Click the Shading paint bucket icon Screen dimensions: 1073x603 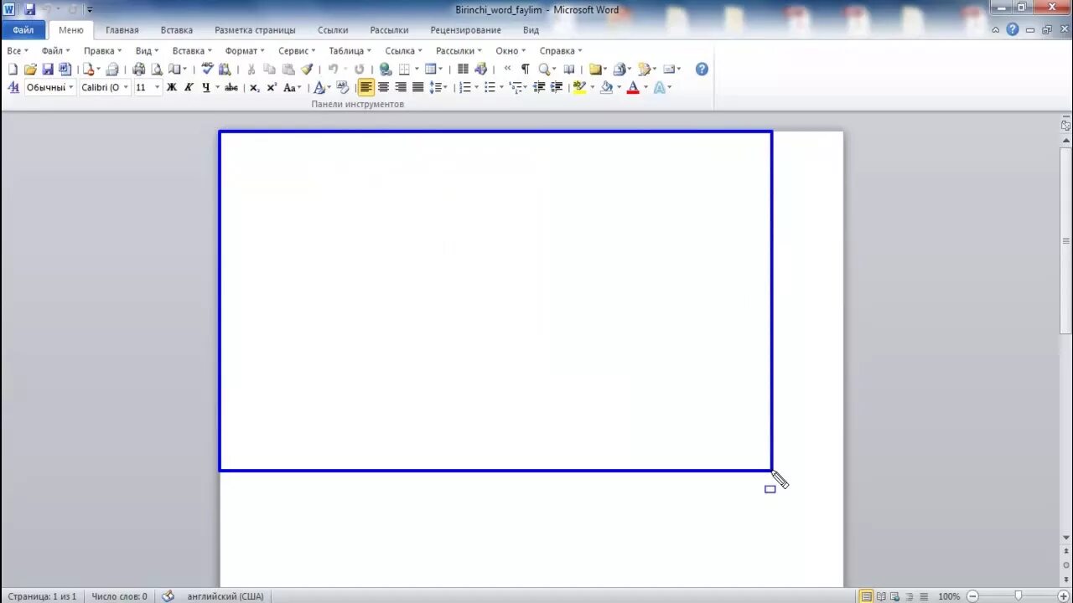click(606, 87)
